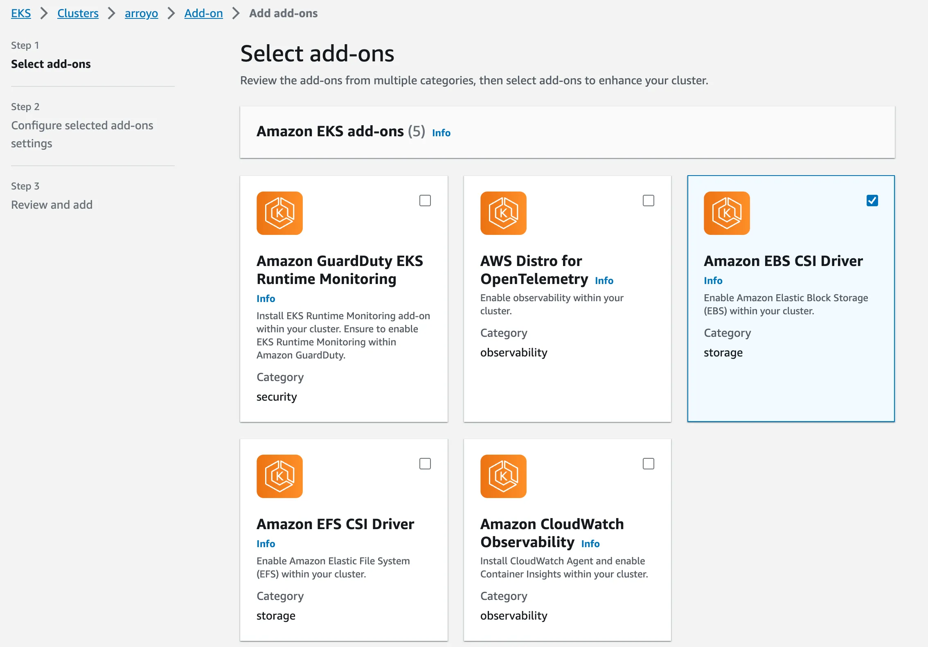Open the arroyo cluster breadcrumb link
The height and width of the screenshot is (647, 928).
(141, 13)
